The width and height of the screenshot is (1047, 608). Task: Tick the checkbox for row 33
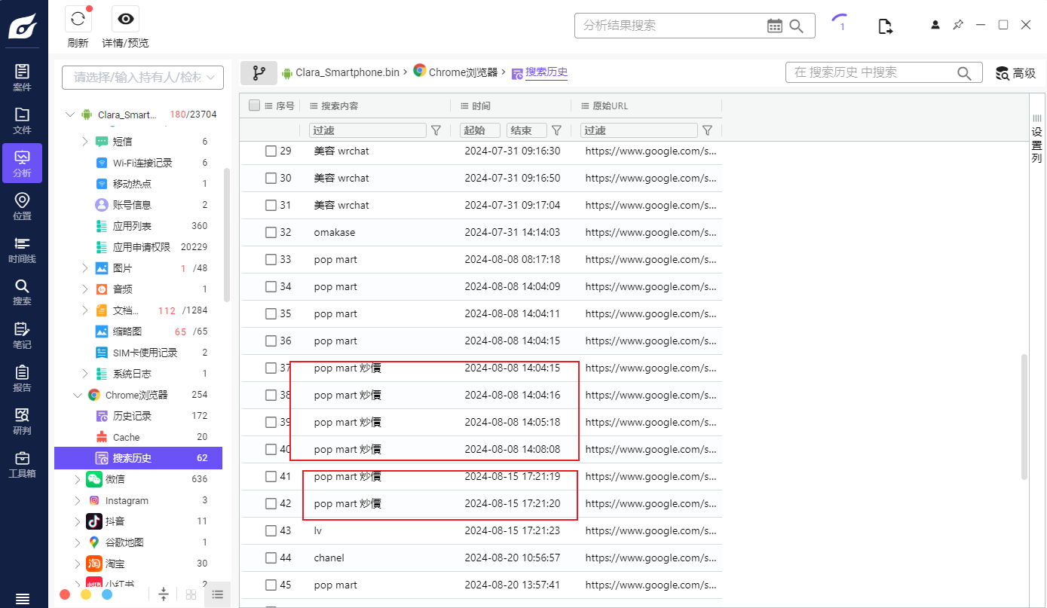tap(271, 260)
